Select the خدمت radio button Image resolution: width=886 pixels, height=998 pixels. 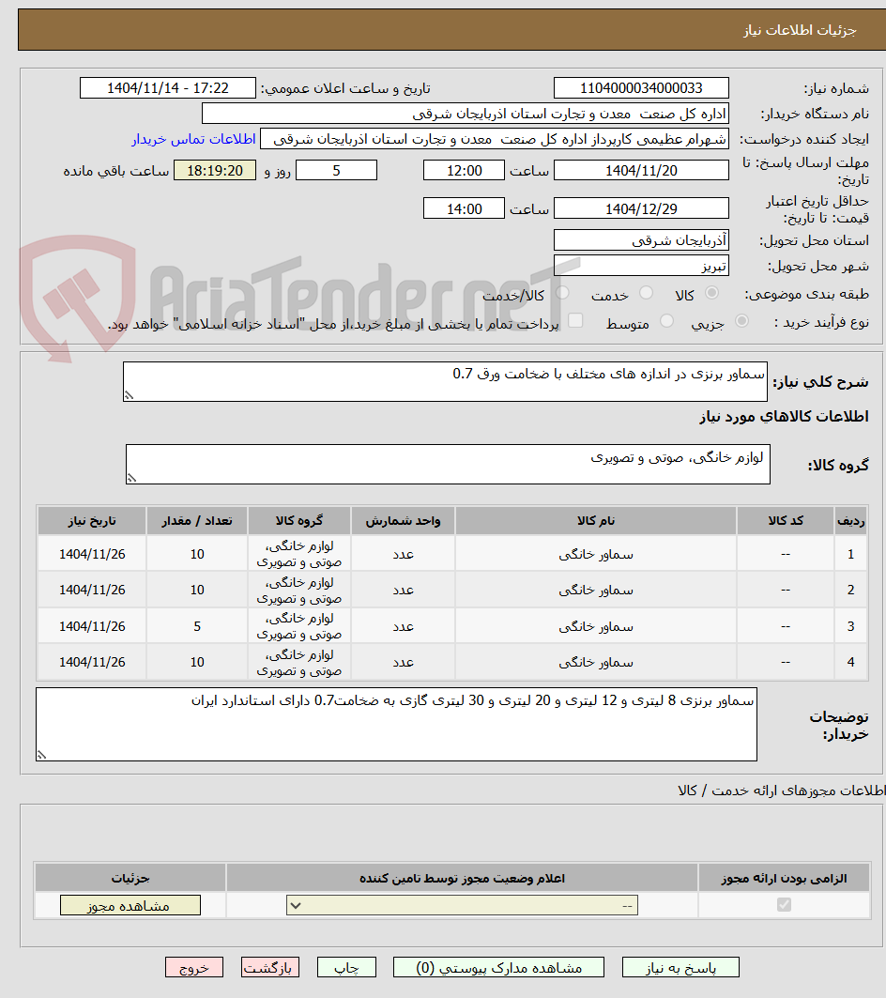point(646,293)
